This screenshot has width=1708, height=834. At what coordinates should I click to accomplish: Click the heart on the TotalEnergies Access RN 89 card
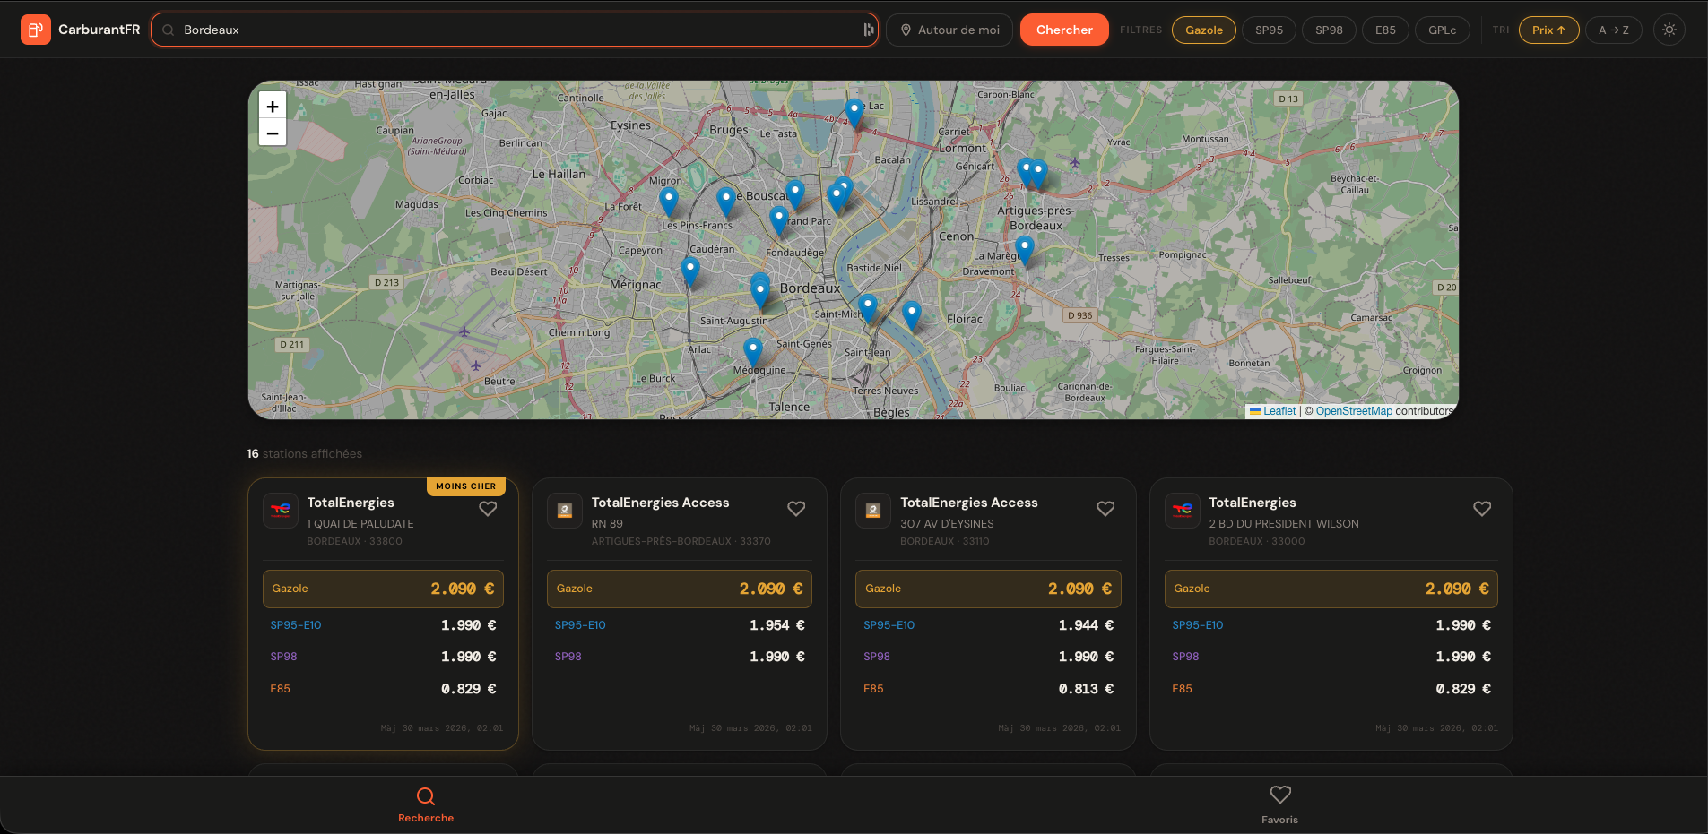pos(796,509)
